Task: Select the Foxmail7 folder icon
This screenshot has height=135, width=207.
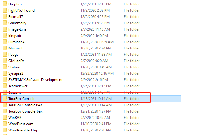Action: (x=5, y=17)
